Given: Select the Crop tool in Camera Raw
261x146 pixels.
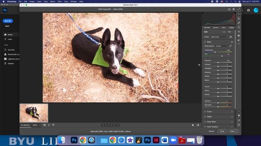Looking at the screenshot, I should point(239,19).
